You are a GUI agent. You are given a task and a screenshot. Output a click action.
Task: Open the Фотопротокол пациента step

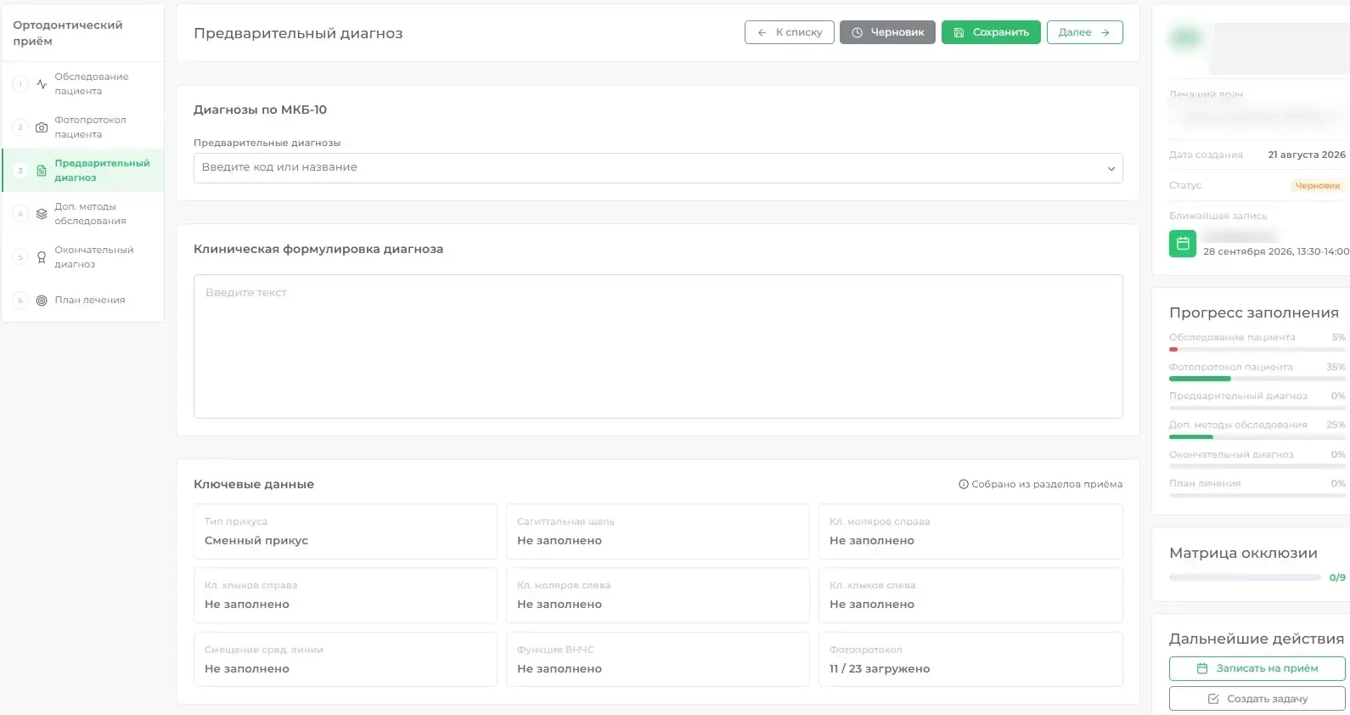[83, 127]
